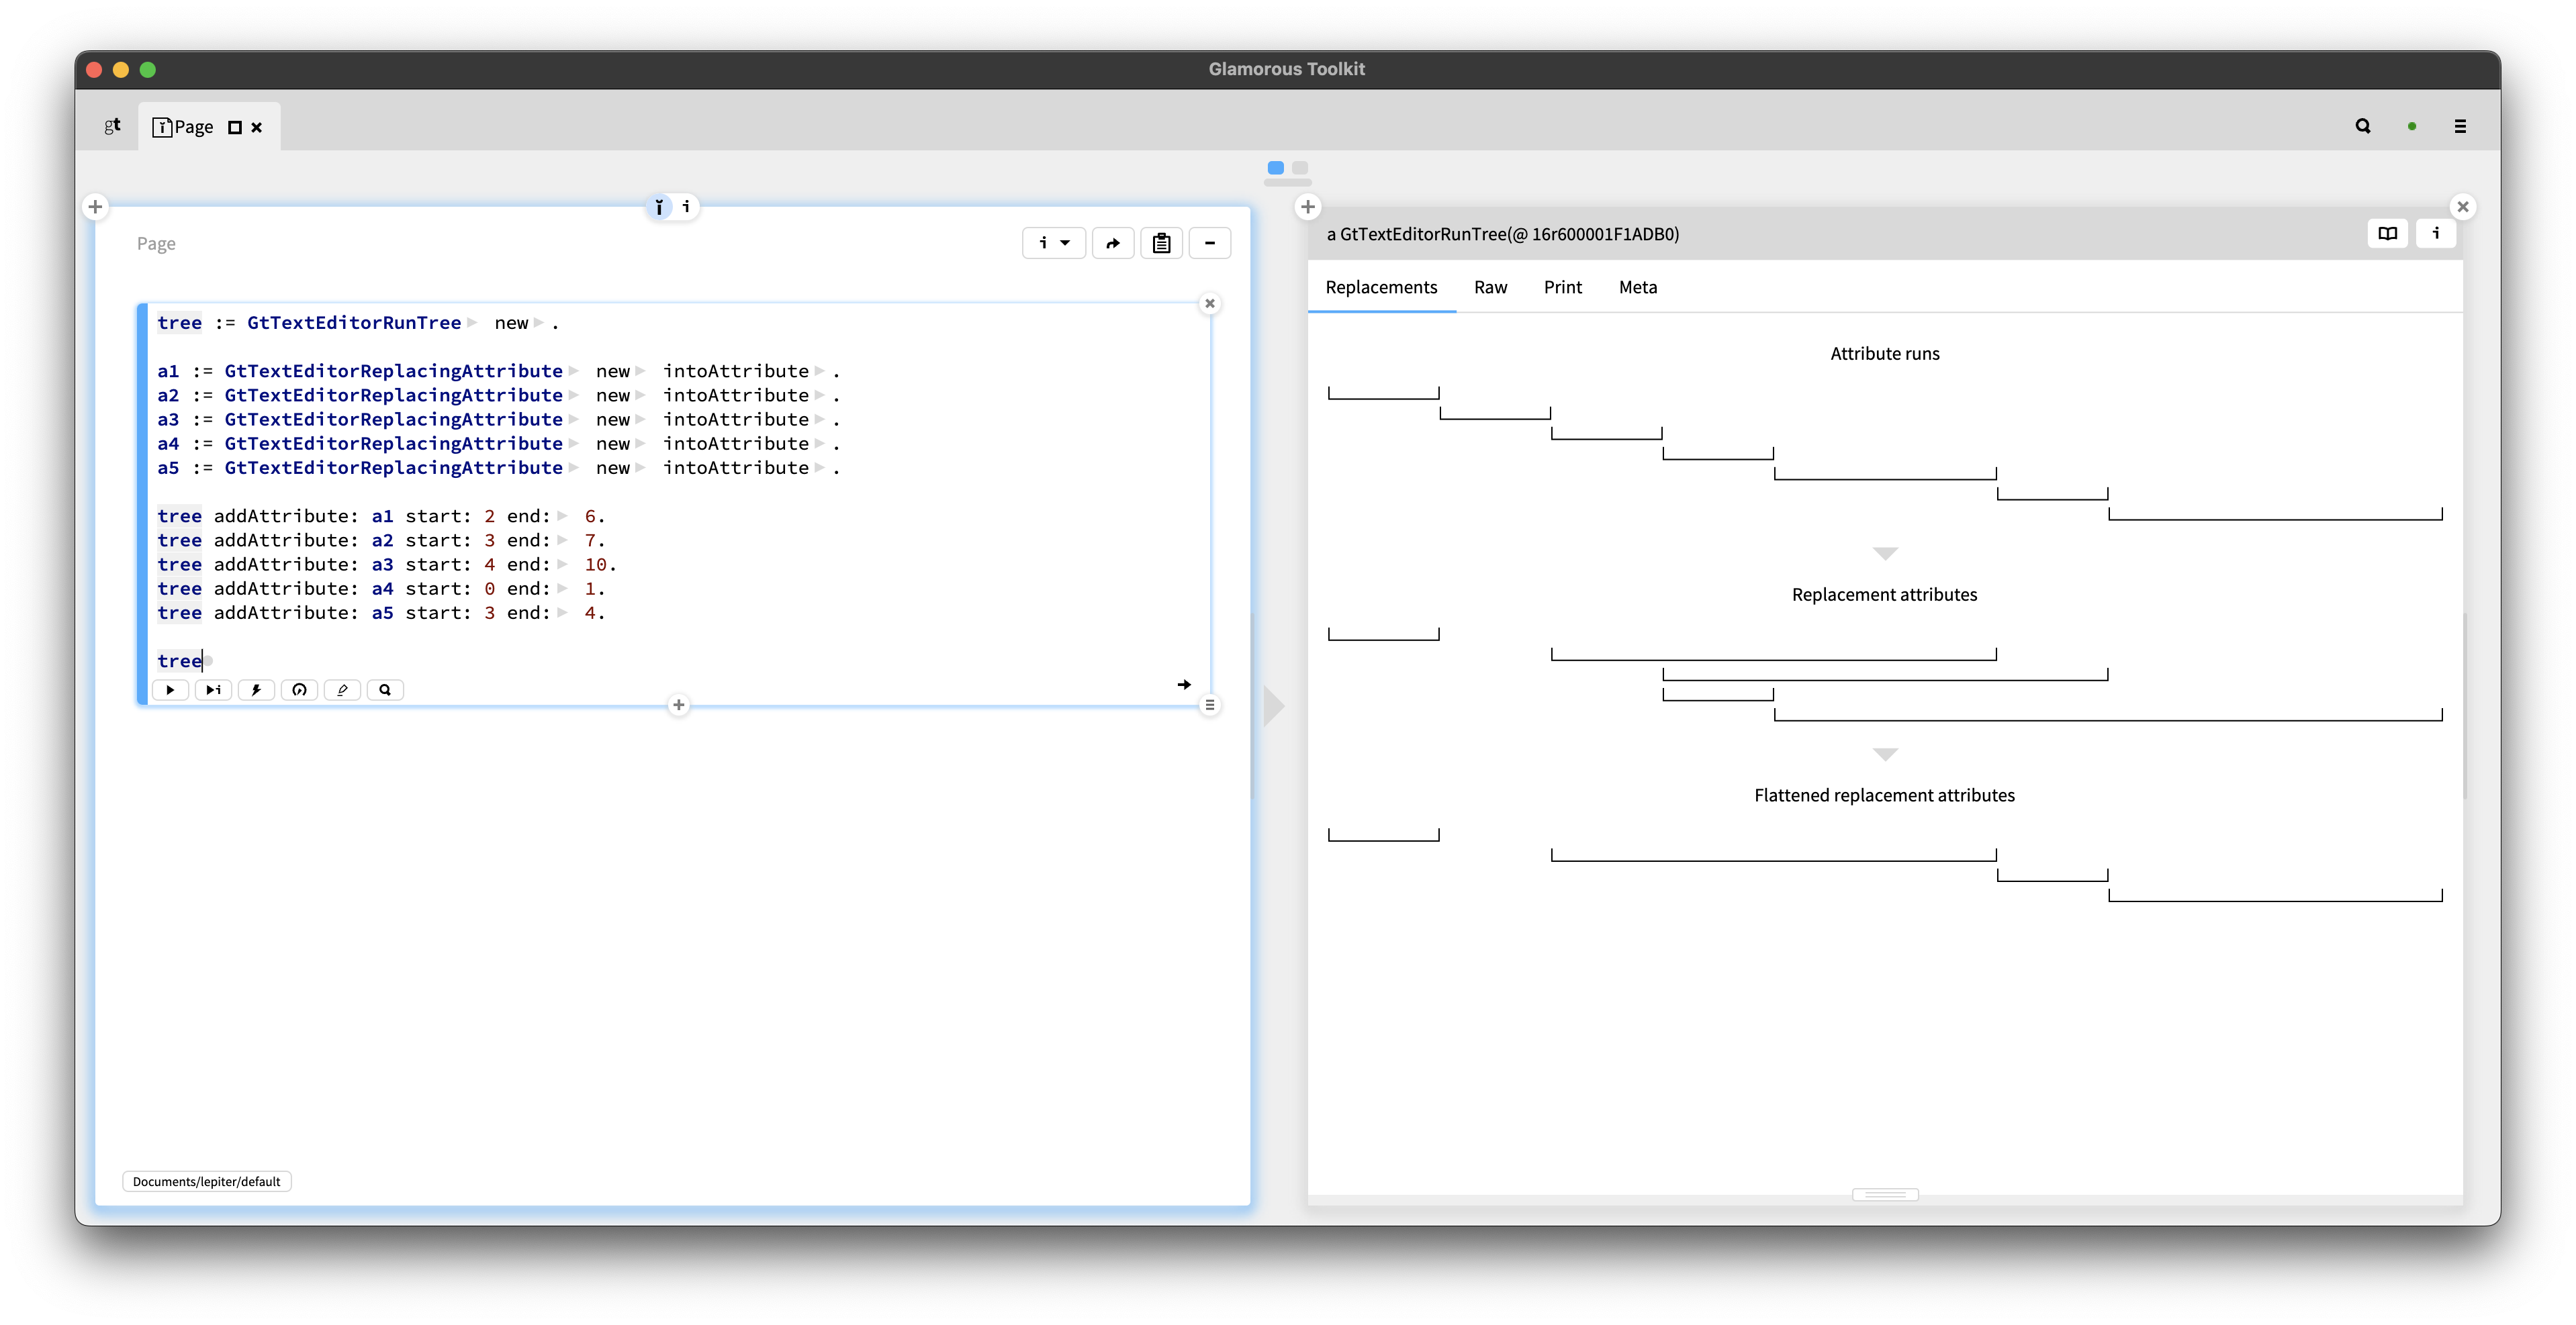The height and width of the screenshot is (1325, 2576).
Task: Expand the snippet context menu handle
Action: [1209, 705]
